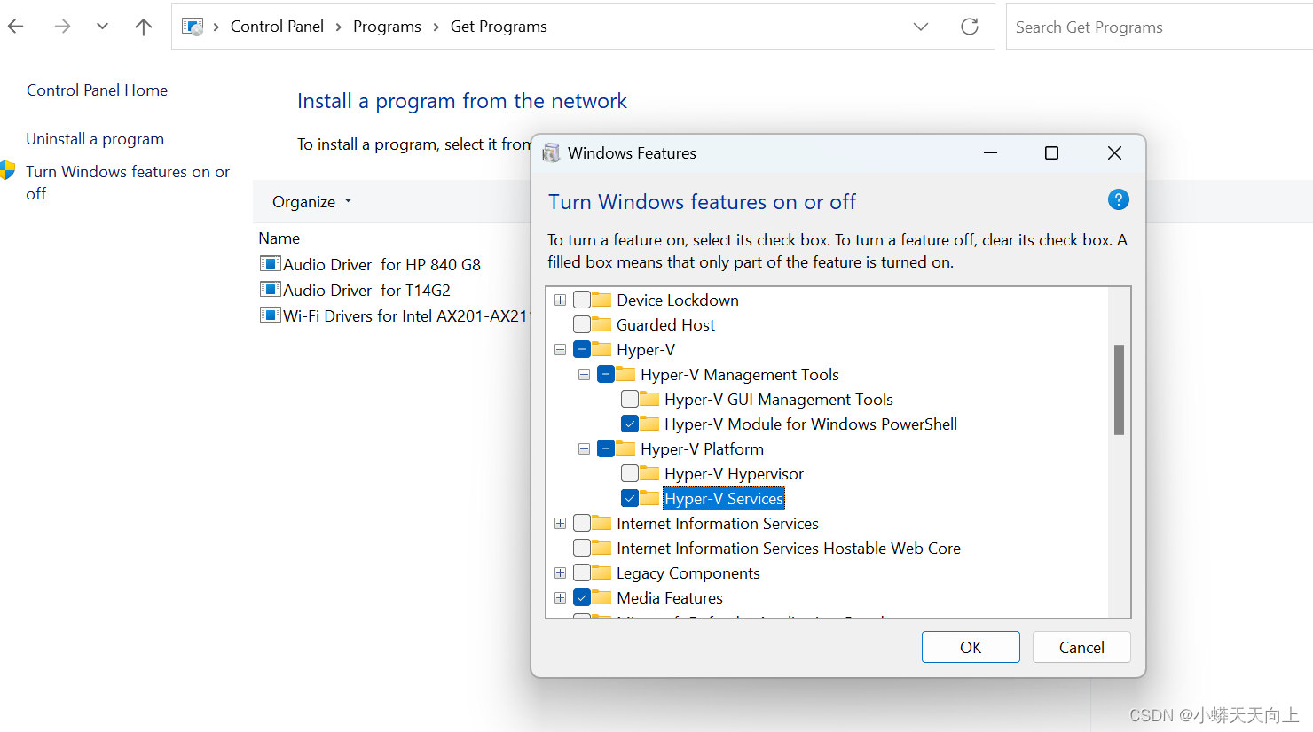
Task: Click the Control Panel icon in address bar
Action: click(x=193, y=27)
